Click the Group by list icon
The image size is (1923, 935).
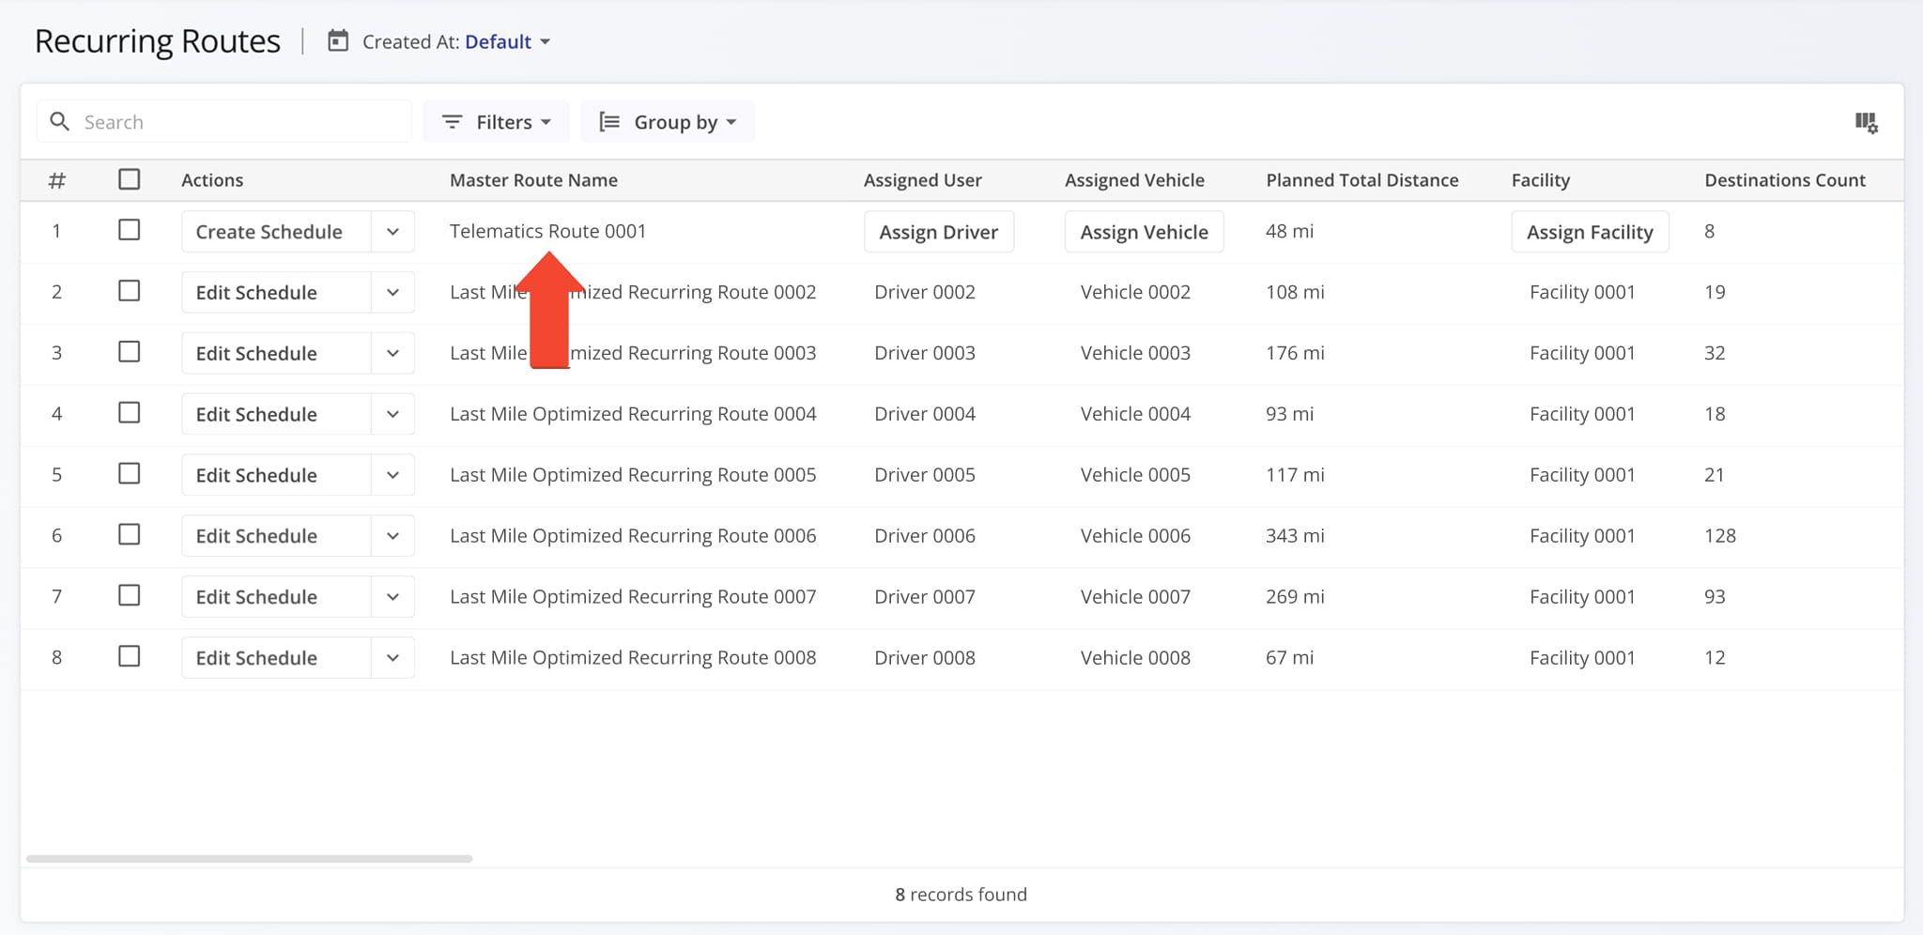(x=609, y=122)
